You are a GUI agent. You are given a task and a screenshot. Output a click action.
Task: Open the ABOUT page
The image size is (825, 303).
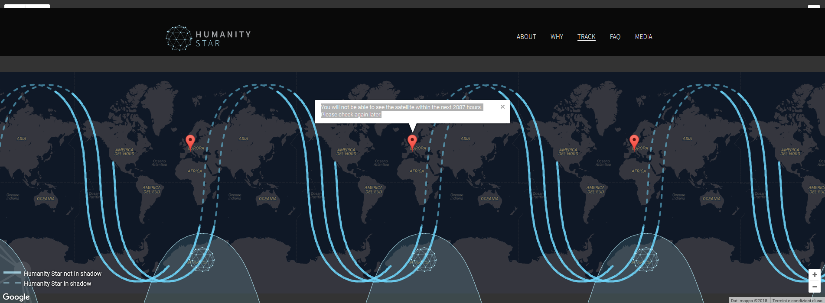pyautogui.click(x=526, y=37)
